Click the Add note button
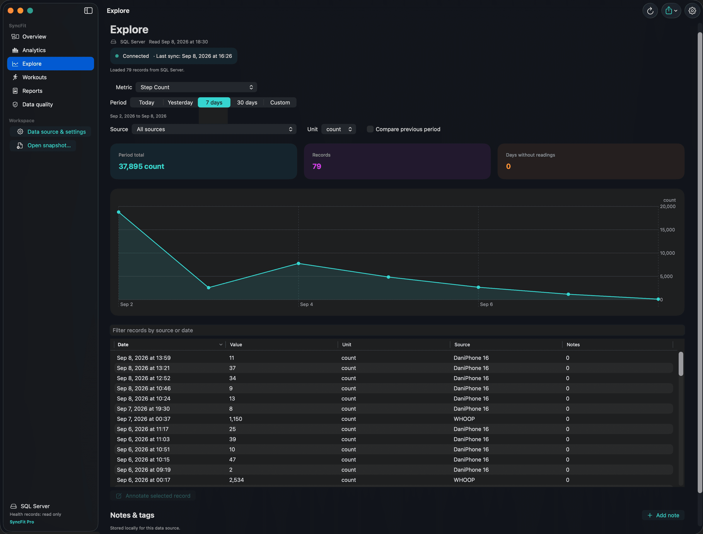The image size is (703, 534). click(663, 515)
